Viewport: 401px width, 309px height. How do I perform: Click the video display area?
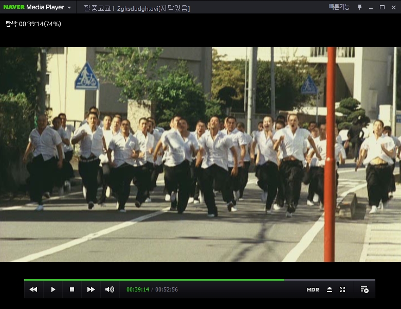click(x=200, y=154)
